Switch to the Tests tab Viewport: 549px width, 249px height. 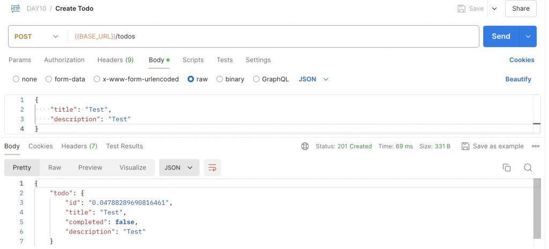click(225, 60)
